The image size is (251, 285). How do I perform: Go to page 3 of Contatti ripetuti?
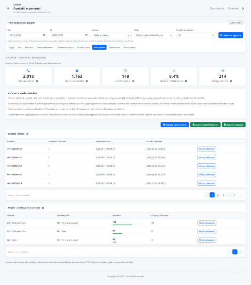224,195
